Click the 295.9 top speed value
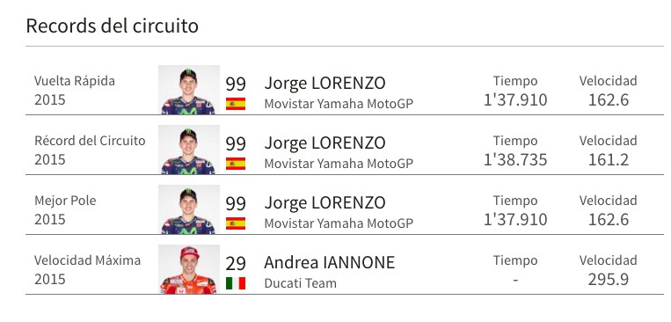The width and height of the screenshot is (671, 322). pyautogui.click(x=608, y=279)
